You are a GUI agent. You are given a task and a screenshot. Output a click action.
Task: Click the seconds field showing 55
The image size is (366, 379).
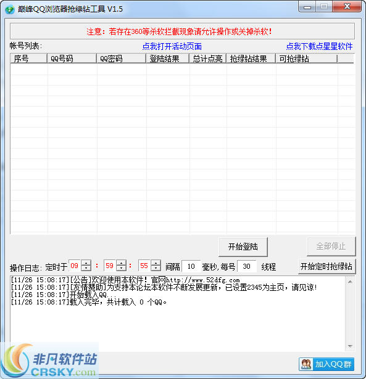tap(144, 266)
